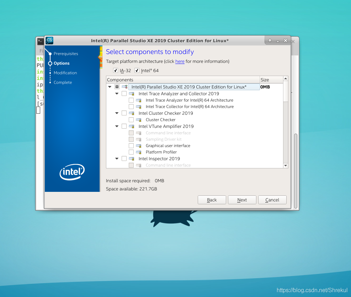The width and height of the screenshot is (351, 297).
Task: Check the Intel Inspector 2019 box
Action: tap(124, 158)
